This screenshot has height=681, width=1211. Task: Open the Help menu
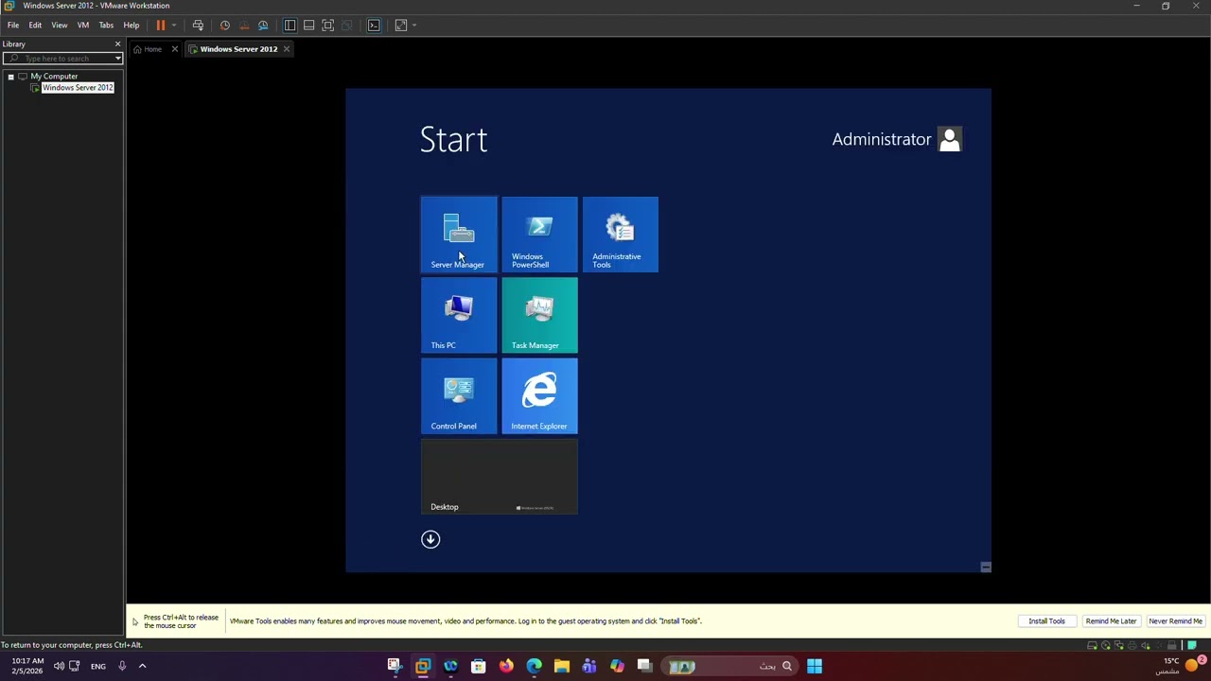pyautogui.click(x=132, y=26)
